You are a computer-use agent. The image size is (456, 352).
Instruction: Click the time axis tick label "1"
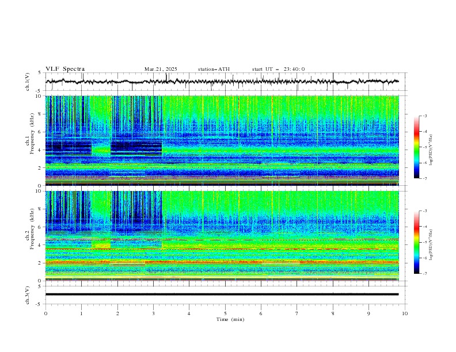point(81,313)
